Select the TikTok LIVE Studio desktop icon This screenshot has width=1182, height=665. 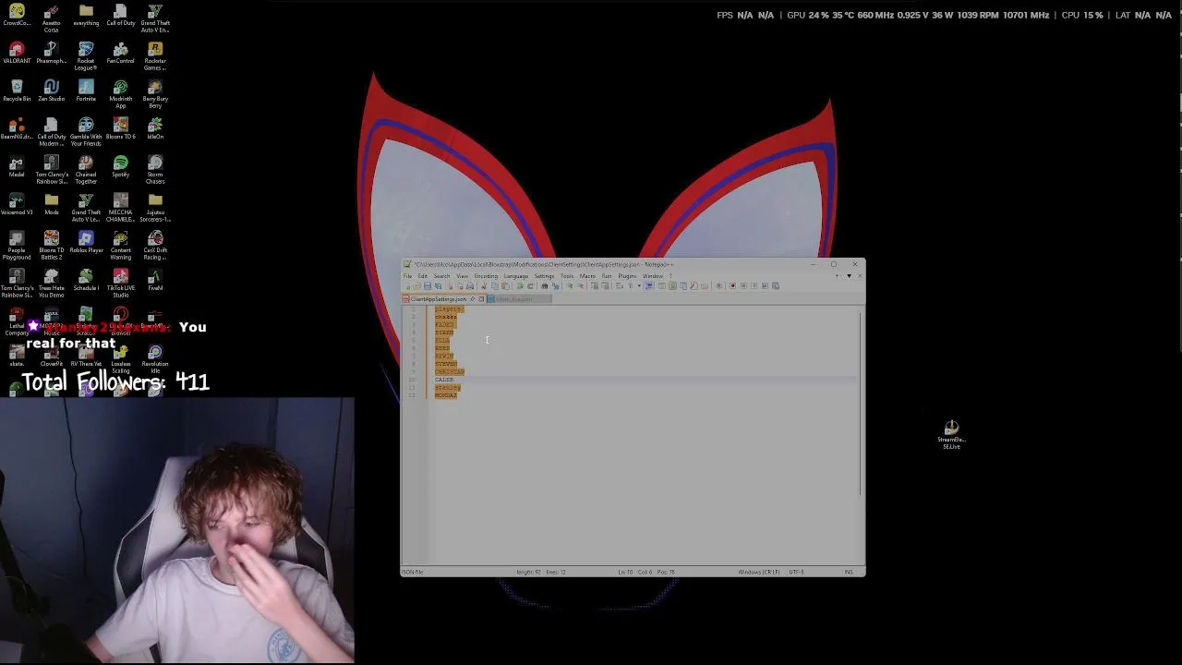(x=120, y=284)
